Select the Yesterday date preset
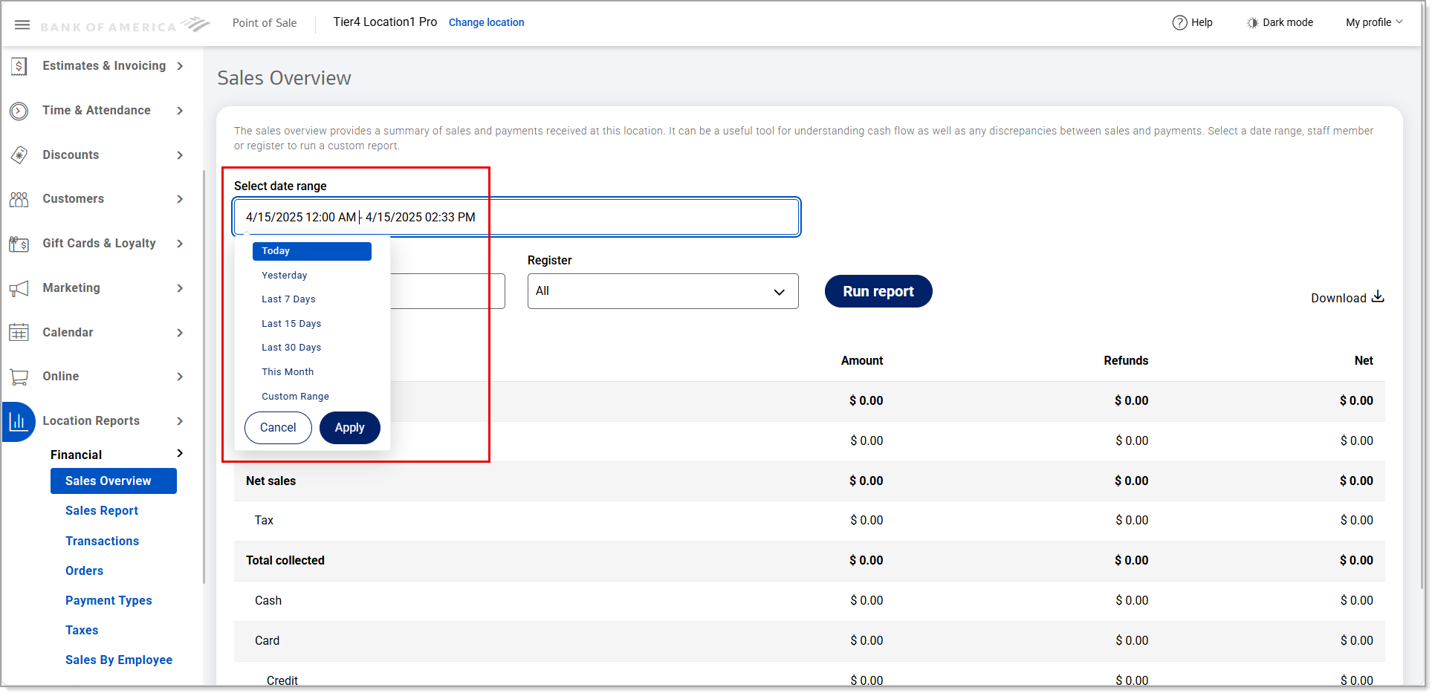Viewport: 1435px width, 696px height. tap(285, 276)
